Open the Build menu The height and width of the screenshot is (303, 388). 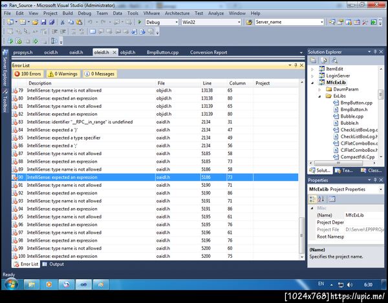point(67,14)
